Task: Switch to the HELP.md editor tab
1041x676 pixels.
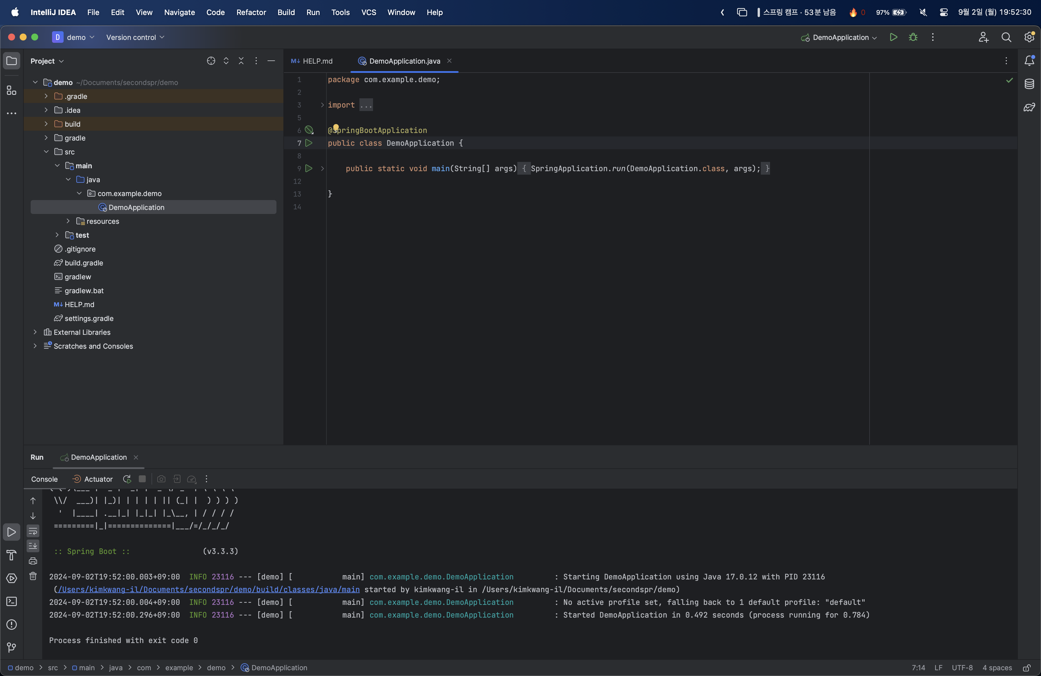Action: [312, 61]
